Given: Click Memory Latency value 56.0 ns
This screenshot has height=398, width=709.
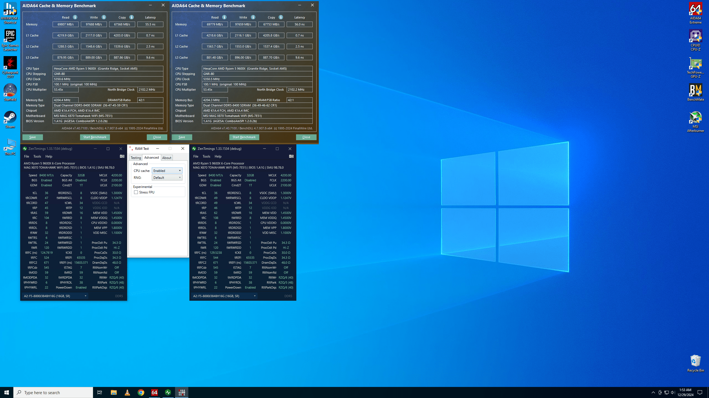Looking at the screenshot, I should click(x=300, y=24).
